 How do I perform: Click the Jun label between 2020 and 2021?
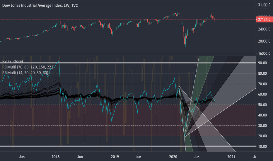click(x=197, y=157)
